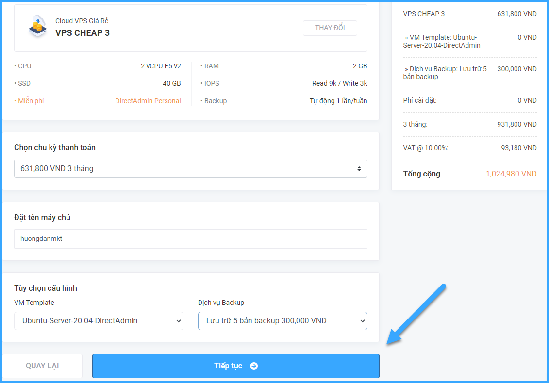Click the Cloud VPS coin stack icon
The image size is (549, 383).
38,26
